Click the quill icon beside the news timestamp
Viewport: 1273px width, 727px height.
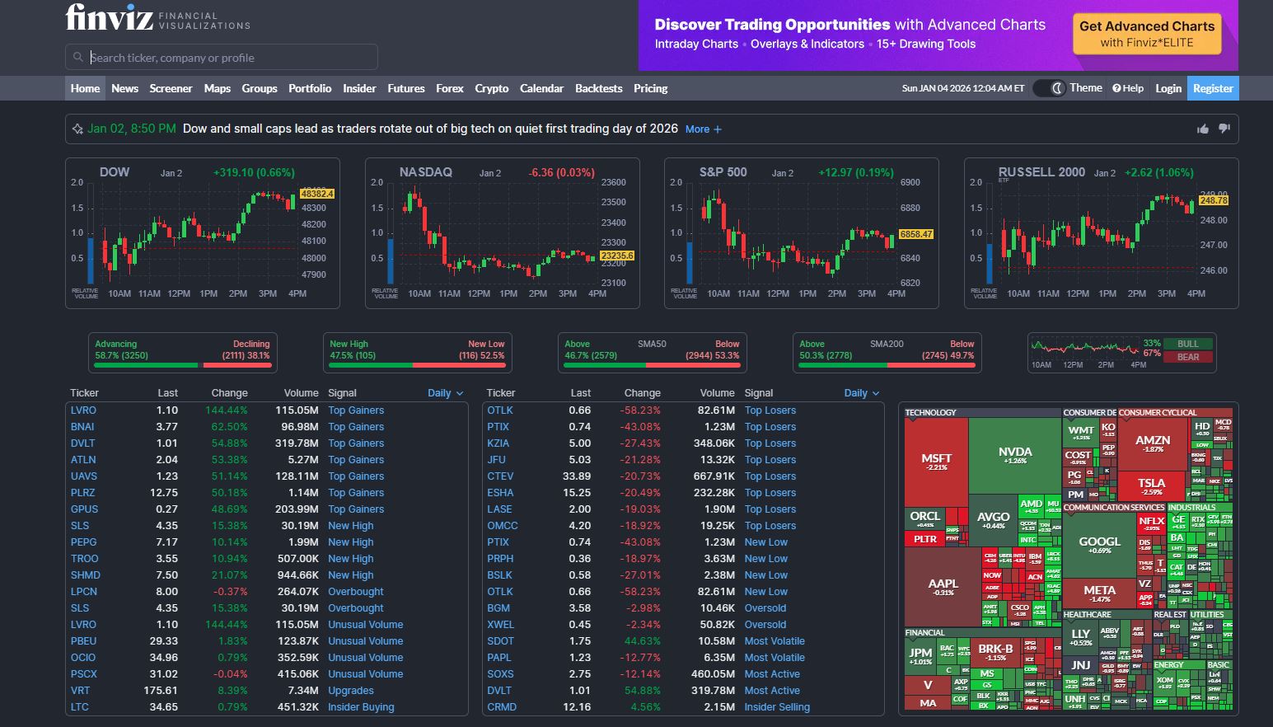pyautogui.click(x=76, y=129)
